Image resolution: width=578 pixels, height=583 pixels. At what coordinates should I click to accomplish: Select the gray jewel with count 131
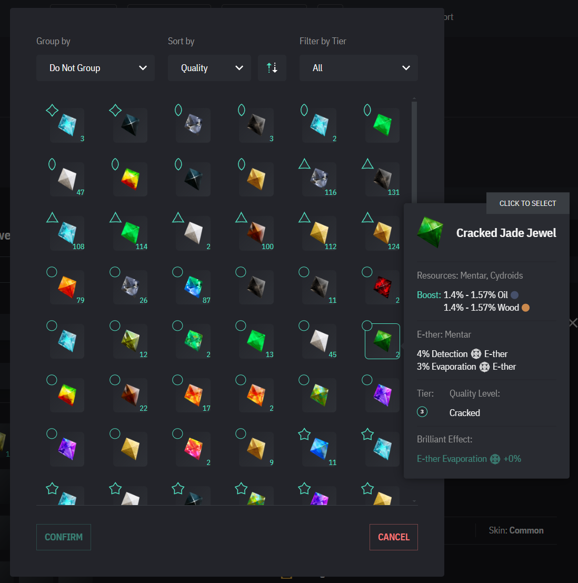click(382, 179)
